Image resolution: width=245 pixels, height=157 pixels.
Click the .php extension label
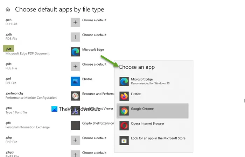pos(9,137)
